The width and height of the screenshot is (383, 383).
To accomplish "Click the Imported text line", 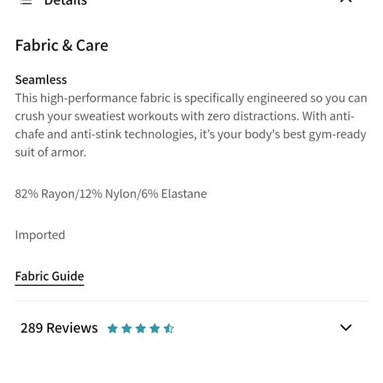I will 40,235.
